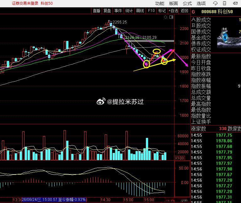Screen dimensions: 241x203
Task: Toggle the side panel icon above chart
Action: [x=171, y=17]
